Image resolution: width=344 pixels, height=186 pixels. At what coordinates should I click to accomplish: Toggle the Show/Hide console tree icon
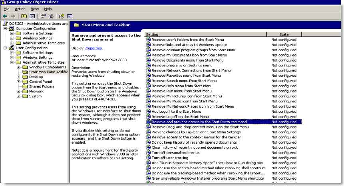32,16
